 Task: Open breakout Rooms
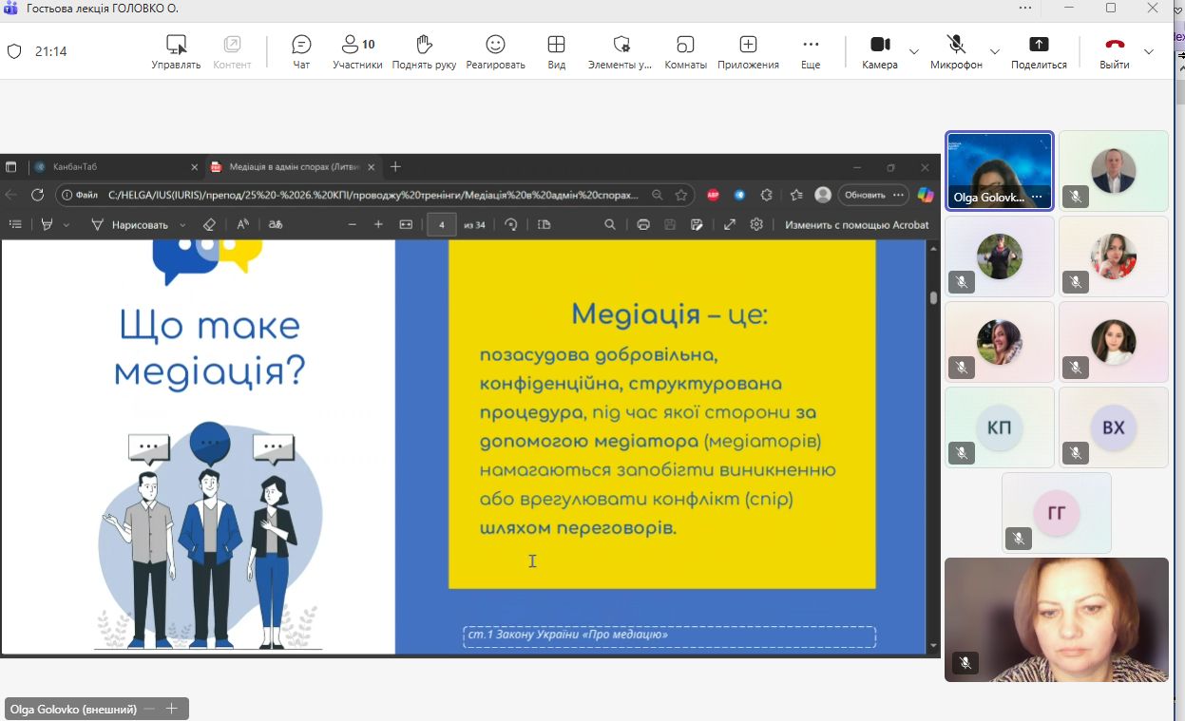[685, 51]
